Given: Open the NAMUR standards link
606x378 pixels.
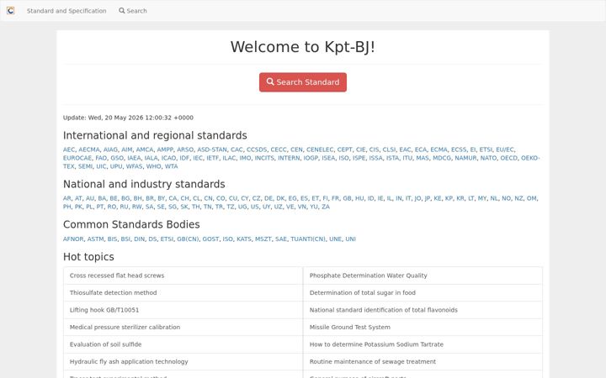Looking at the screenshot, I should (x=465, y=158).
